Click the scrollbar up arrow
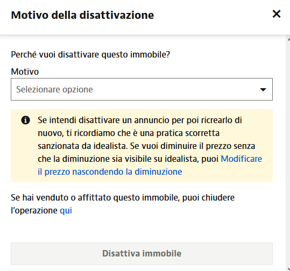 288,39
